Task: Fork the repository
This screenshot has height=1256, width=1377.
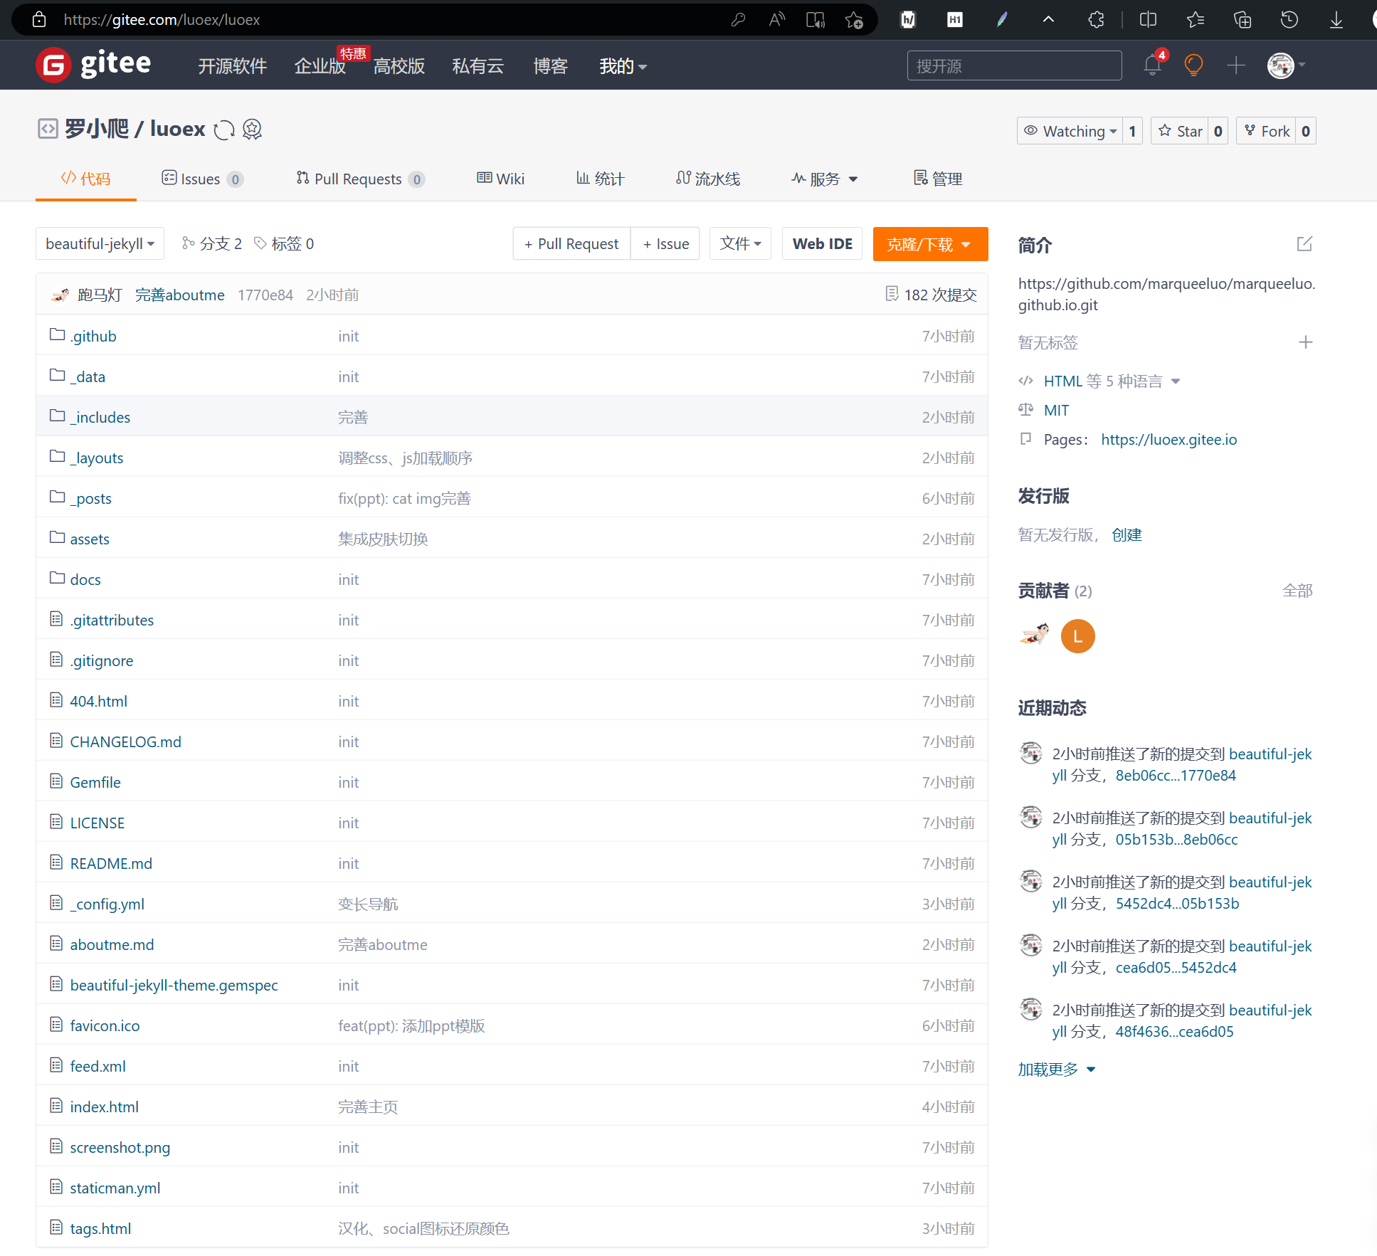Action: [1267, 131]
